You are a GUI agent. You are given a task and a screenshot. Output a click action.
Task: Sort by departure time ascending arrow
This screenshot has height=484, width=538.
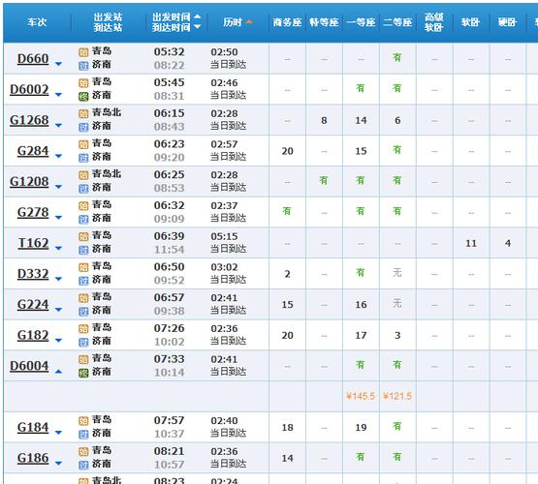coord(198,16)
